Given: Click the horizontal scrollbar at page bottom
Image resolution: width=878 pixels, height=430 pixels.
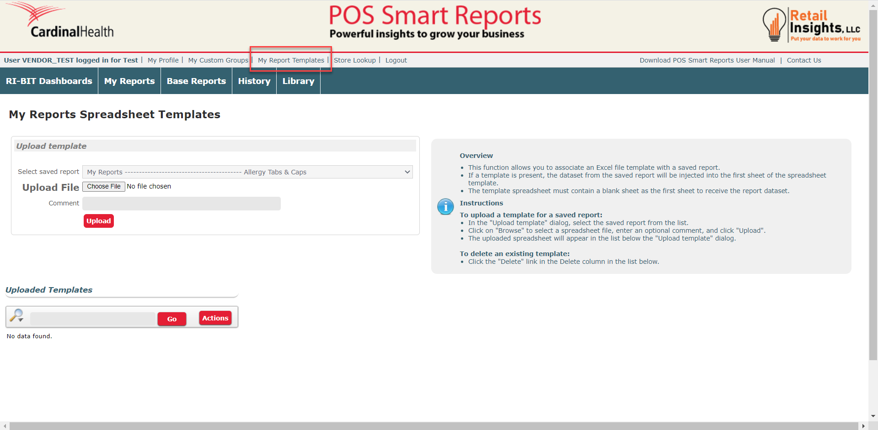Looking at the screenshot, I should click(x=434, y=426).
